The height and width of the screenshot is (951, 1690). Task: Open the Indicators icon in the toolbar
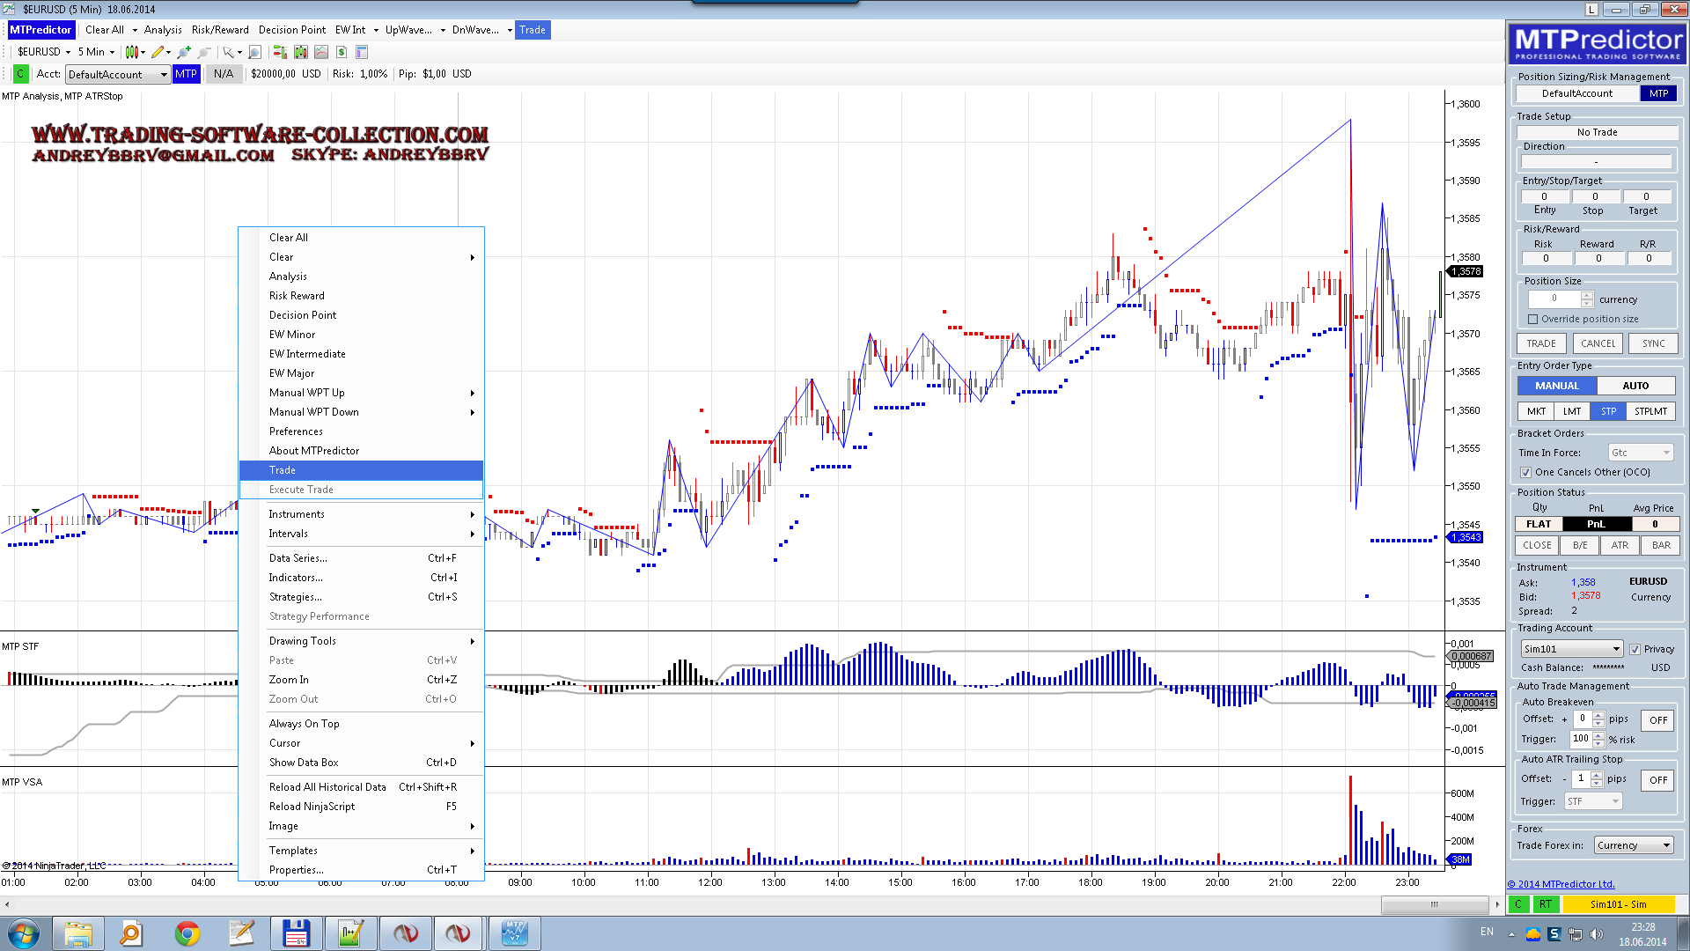click(321, 52)
